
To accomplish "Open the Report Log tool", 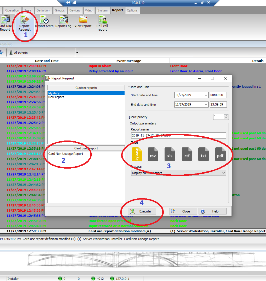I will (x=63, y=22).
